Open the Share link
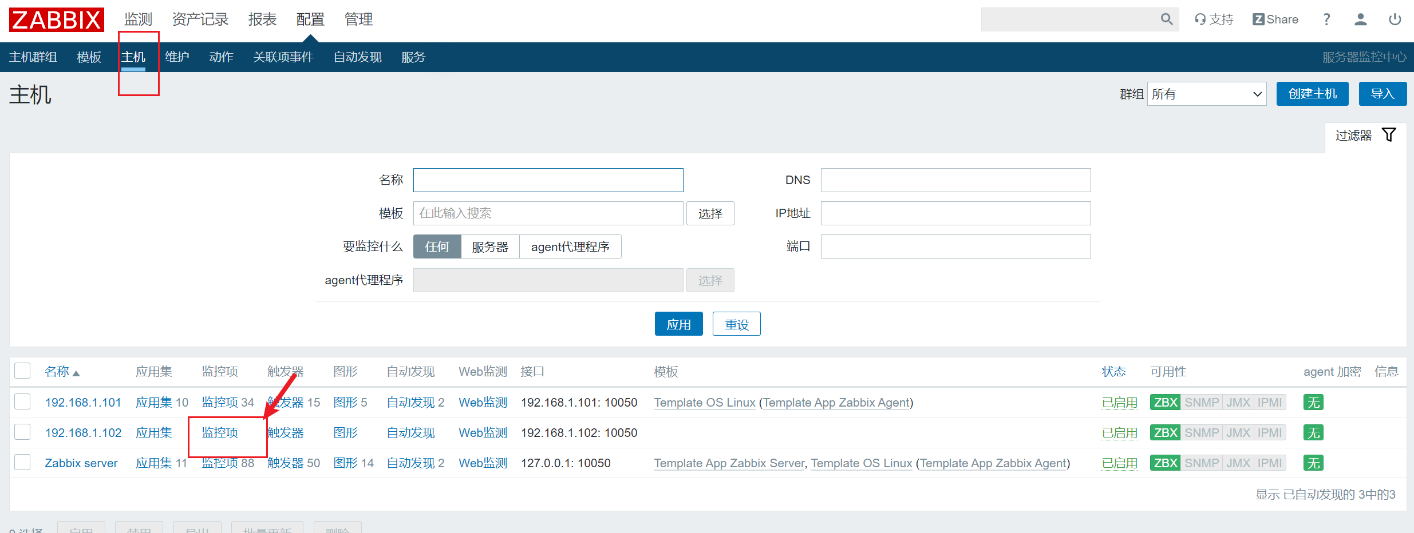 tap(1275, 19)
